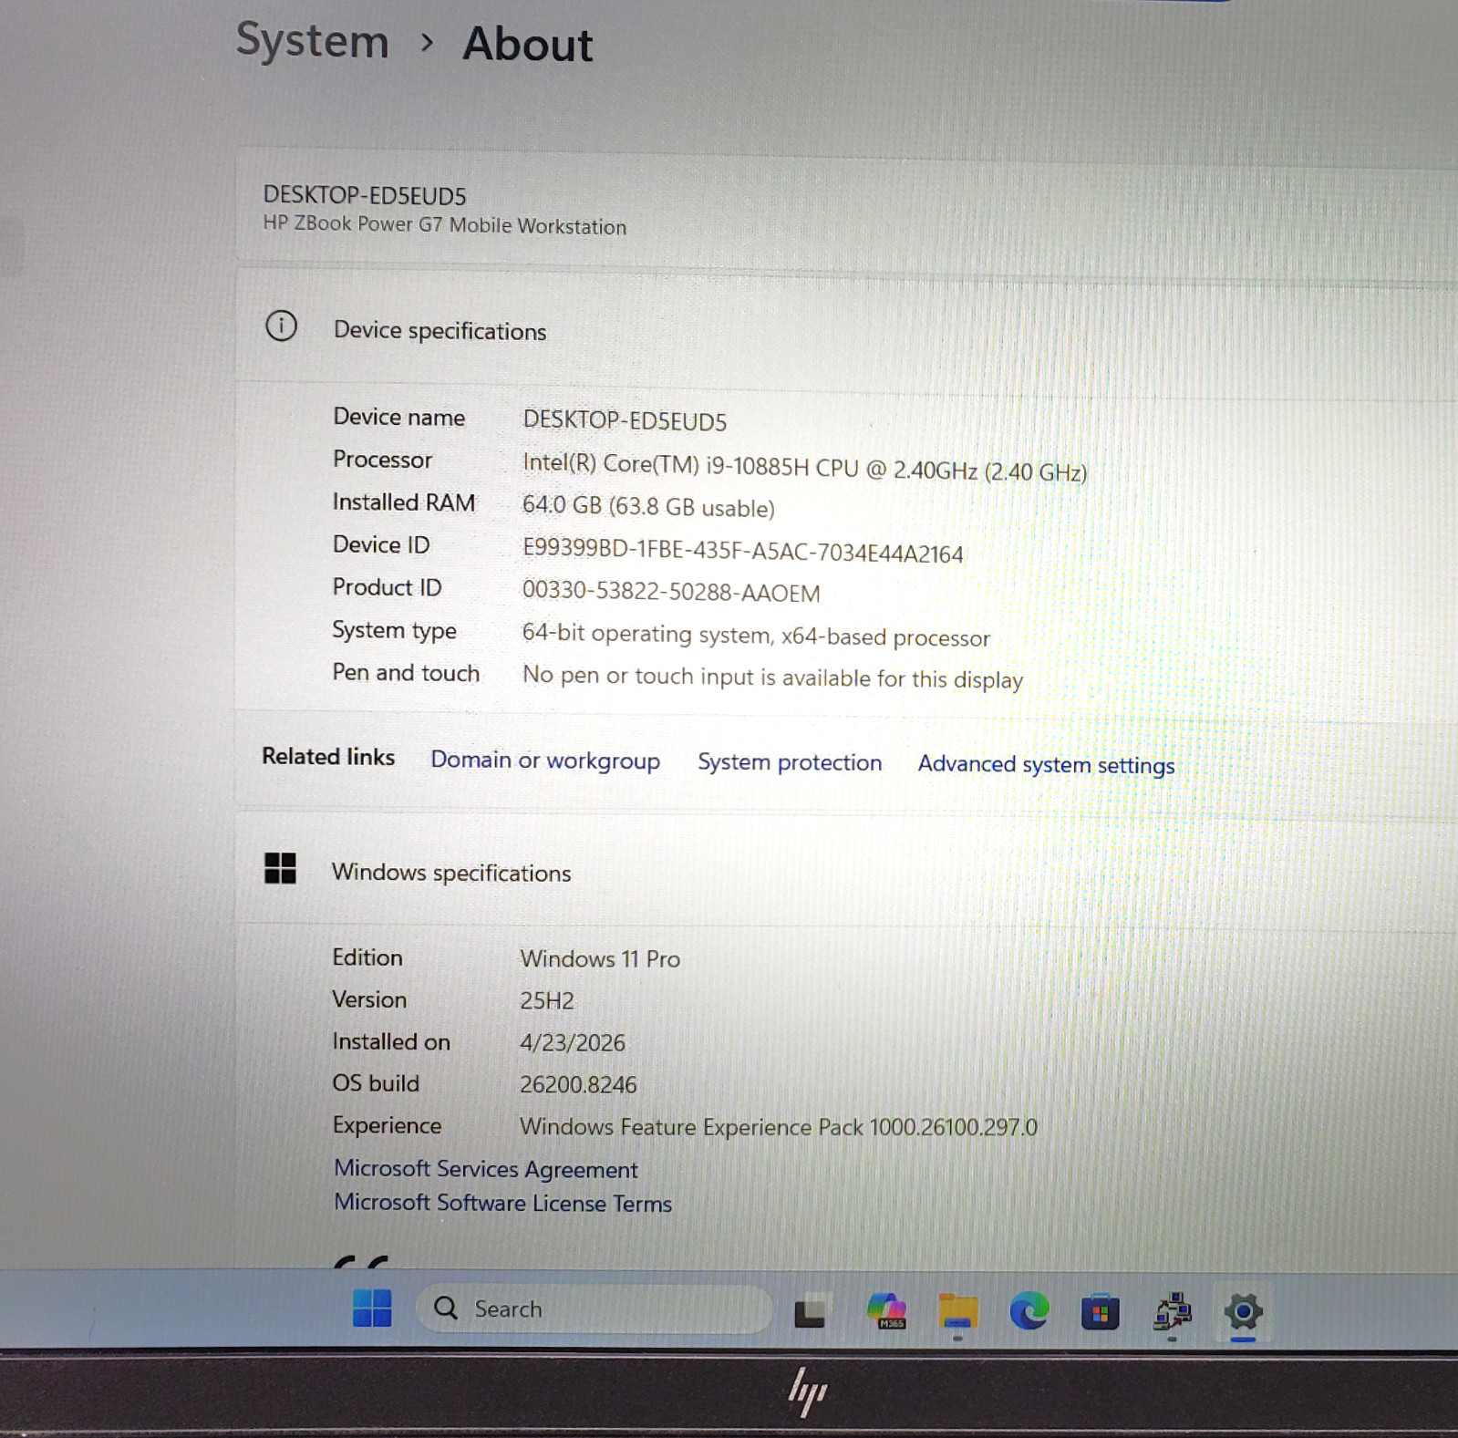Click the device header DESKTOP-ED5EUD5 title
Viewport: 1458px width, 1438px height.
(x=365, y=195)
